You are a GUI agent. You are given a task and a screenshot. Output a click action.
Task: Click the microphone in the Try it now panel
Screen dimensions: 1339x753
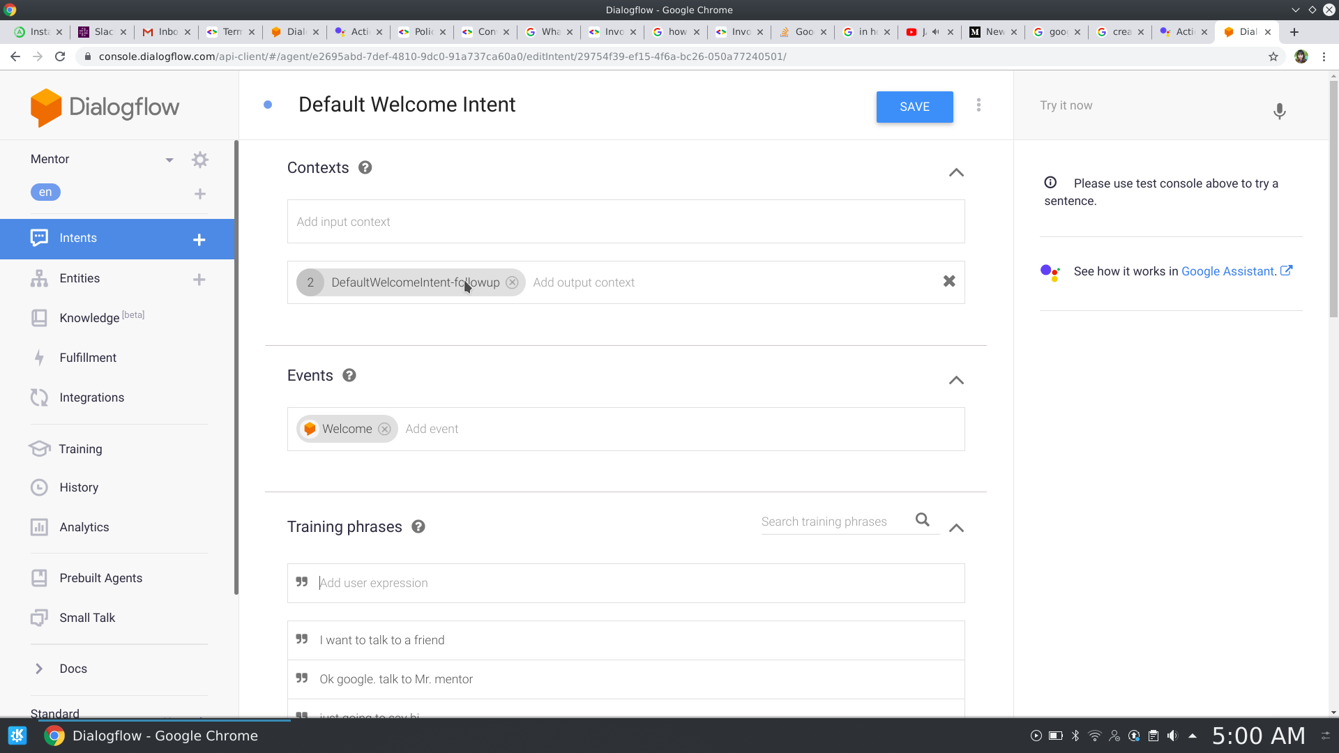pos(1279,112)
